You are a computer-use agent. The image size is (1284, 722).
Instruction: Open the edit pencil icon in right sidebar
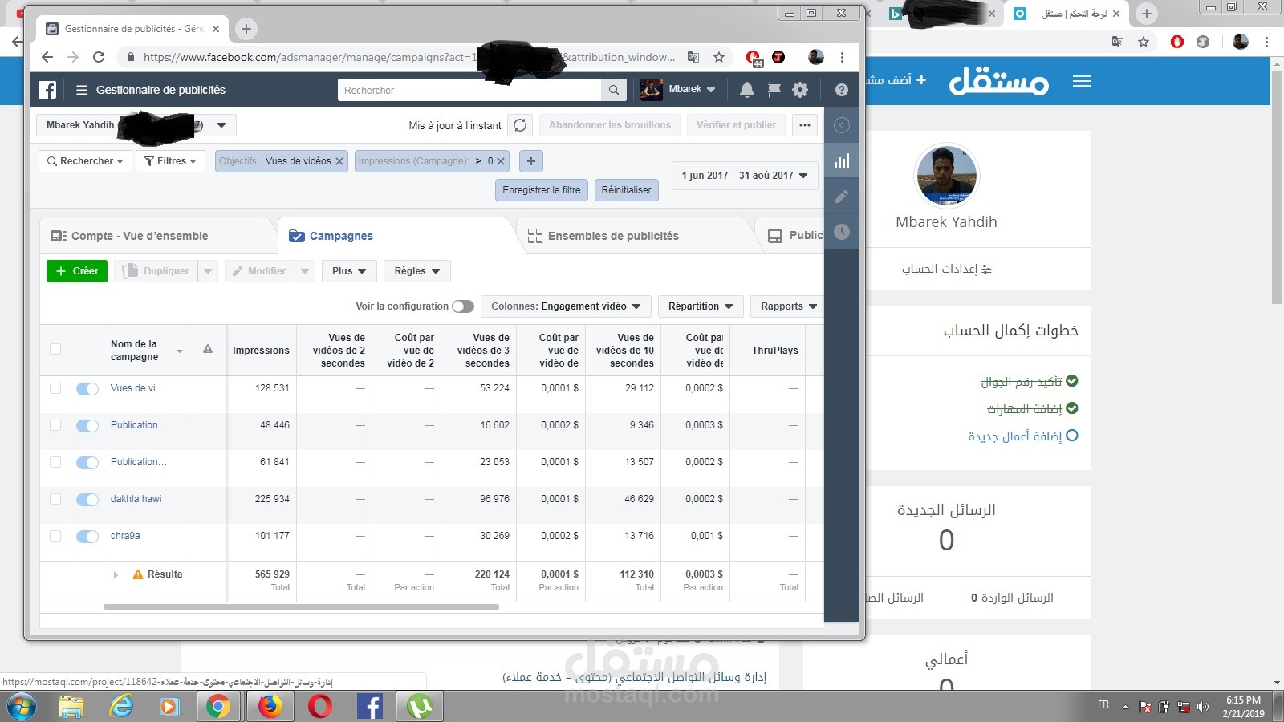pos(841,197)
